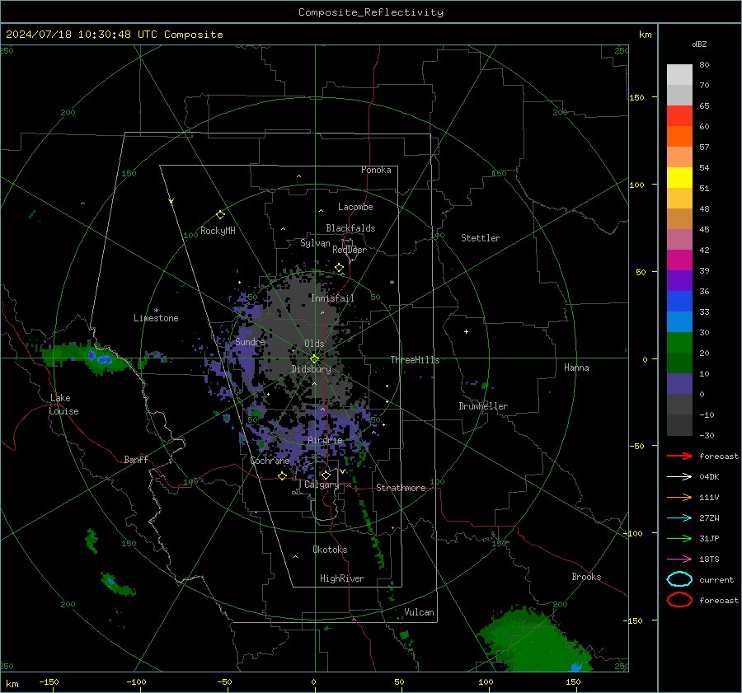
Task: Click yellow diamond marker below Cochrane
Action: tap(282, 475)
